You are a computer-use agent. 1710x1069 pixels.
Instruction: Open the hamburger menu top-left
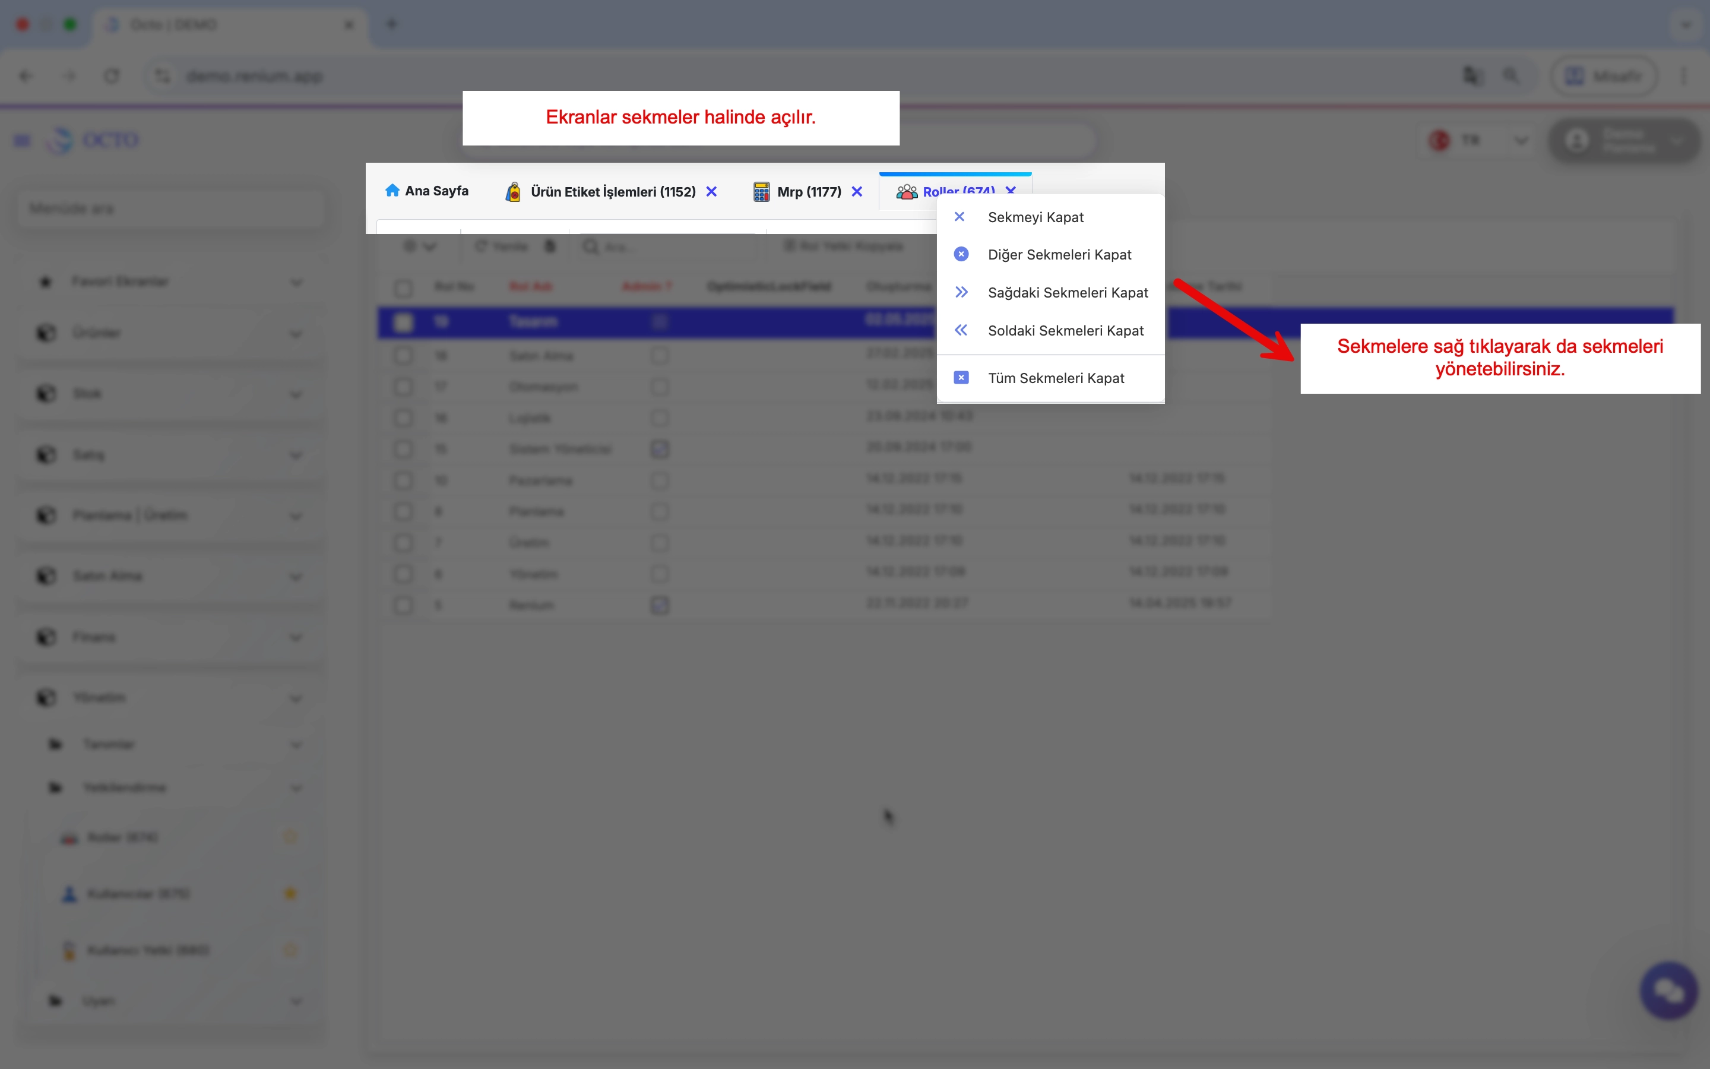pos(22,140)
